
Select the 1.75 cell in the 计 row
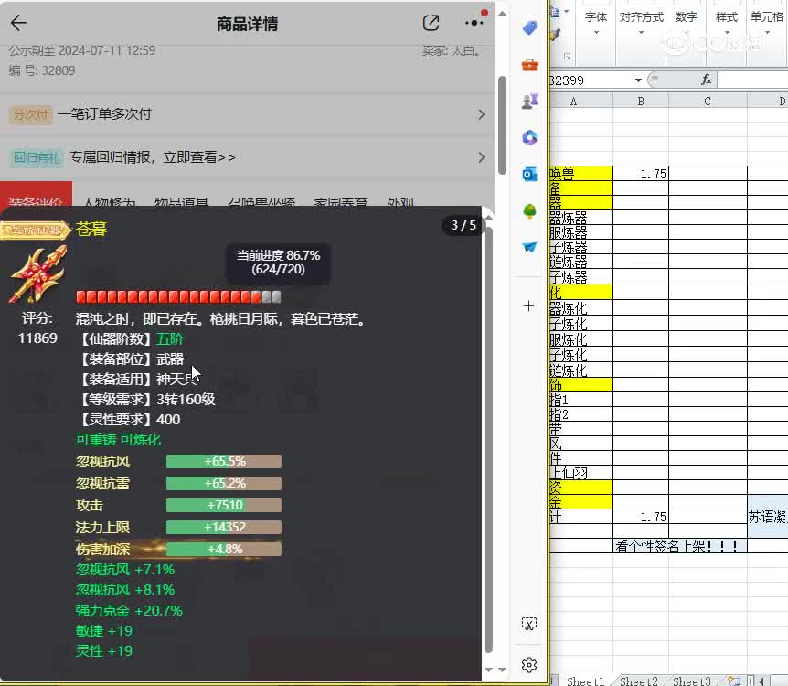point(641,517)
